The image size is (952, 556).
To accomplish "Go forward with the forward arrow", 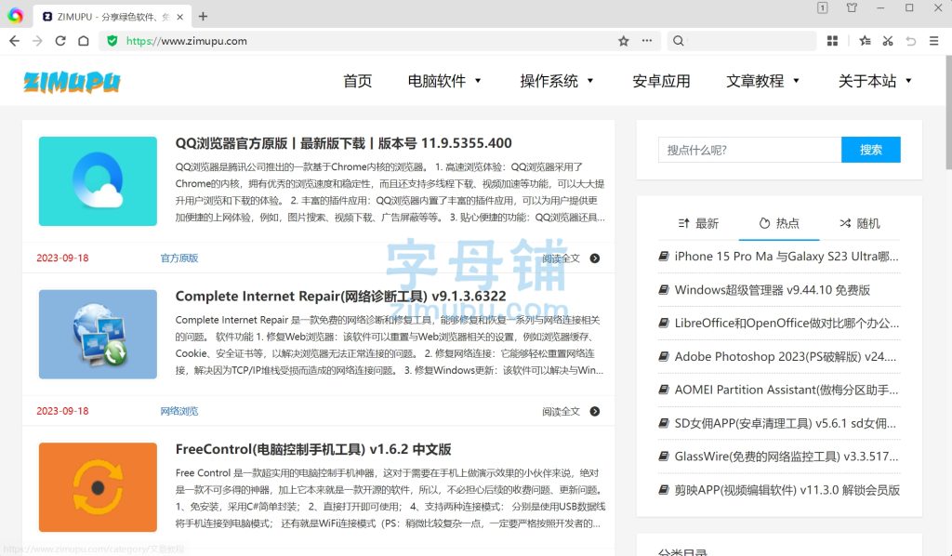I will [37, 41].
